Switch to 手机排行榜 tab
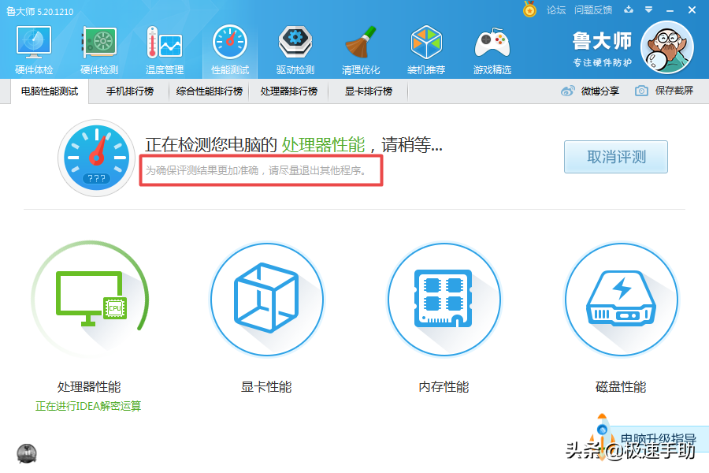The image size is (709, 473). [130, 91]
